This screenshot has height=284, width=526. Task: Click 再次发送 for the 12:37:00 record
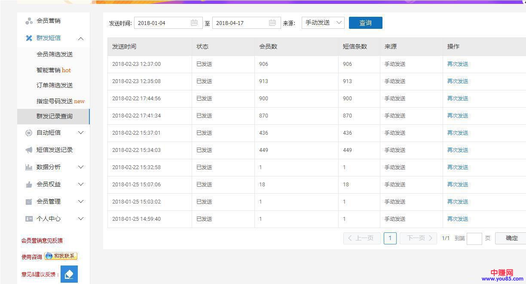[457, 64]
